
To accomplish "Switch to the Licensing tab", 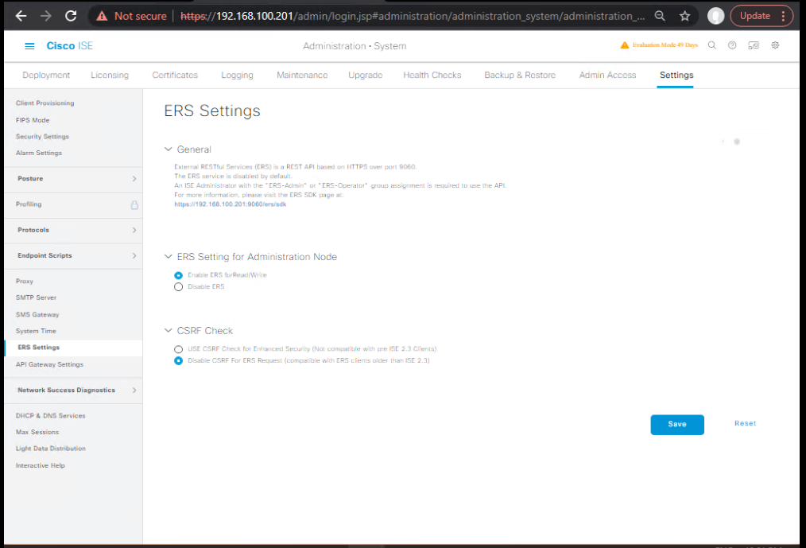I will click(110, 75).
